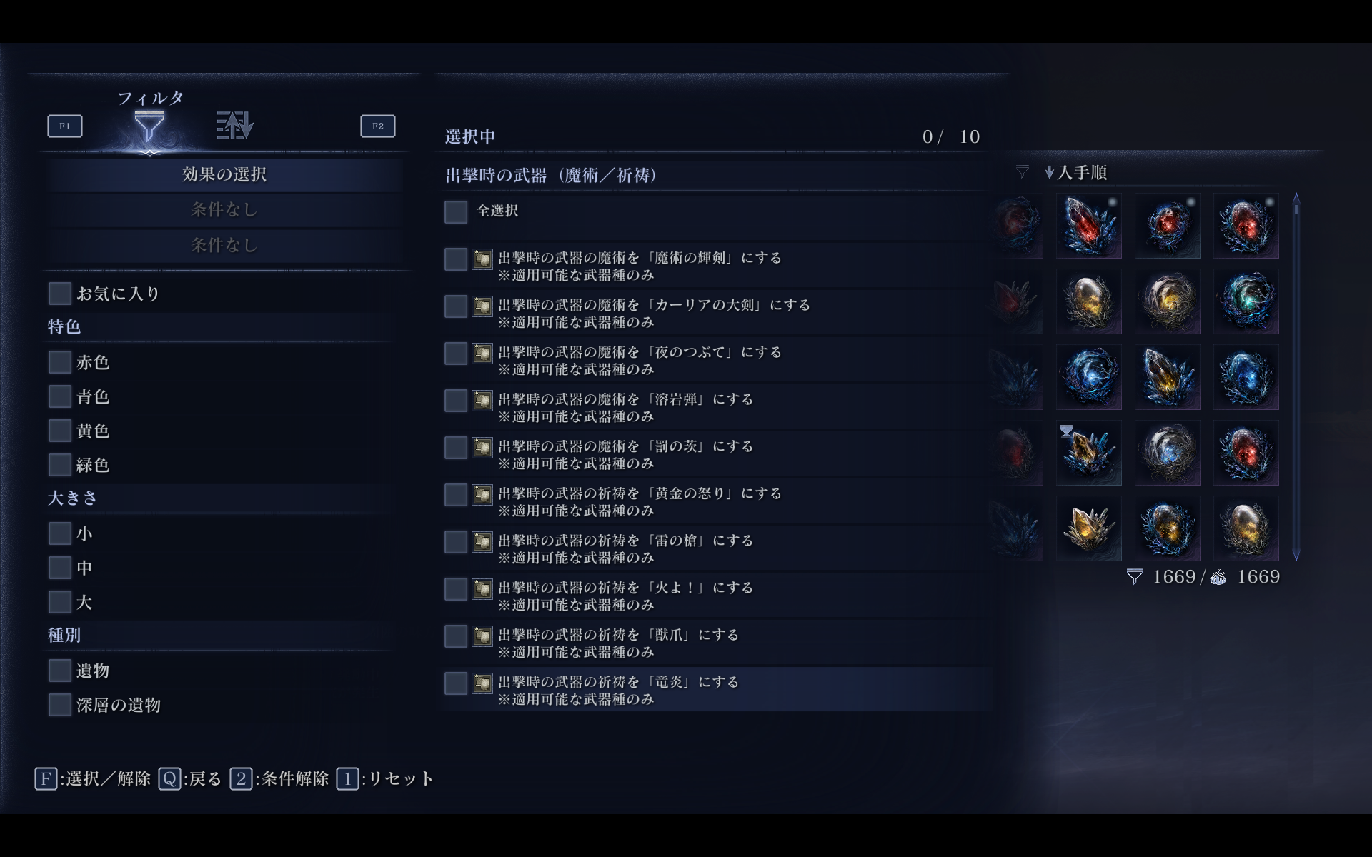The width and height of the screenshot is (1372, 857).
Task: Select the filter funnel tab icon
Action: click(149, 126)
